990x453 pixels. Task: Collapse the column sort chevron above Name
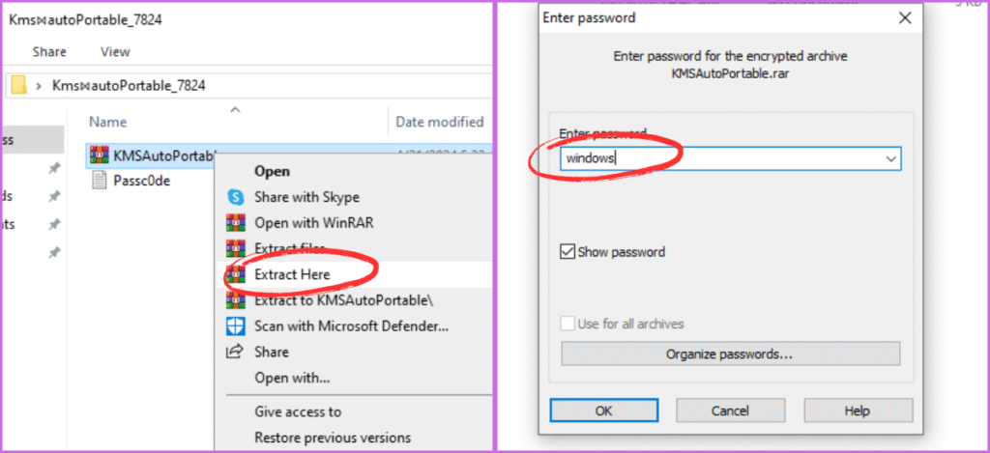[236, 110]
